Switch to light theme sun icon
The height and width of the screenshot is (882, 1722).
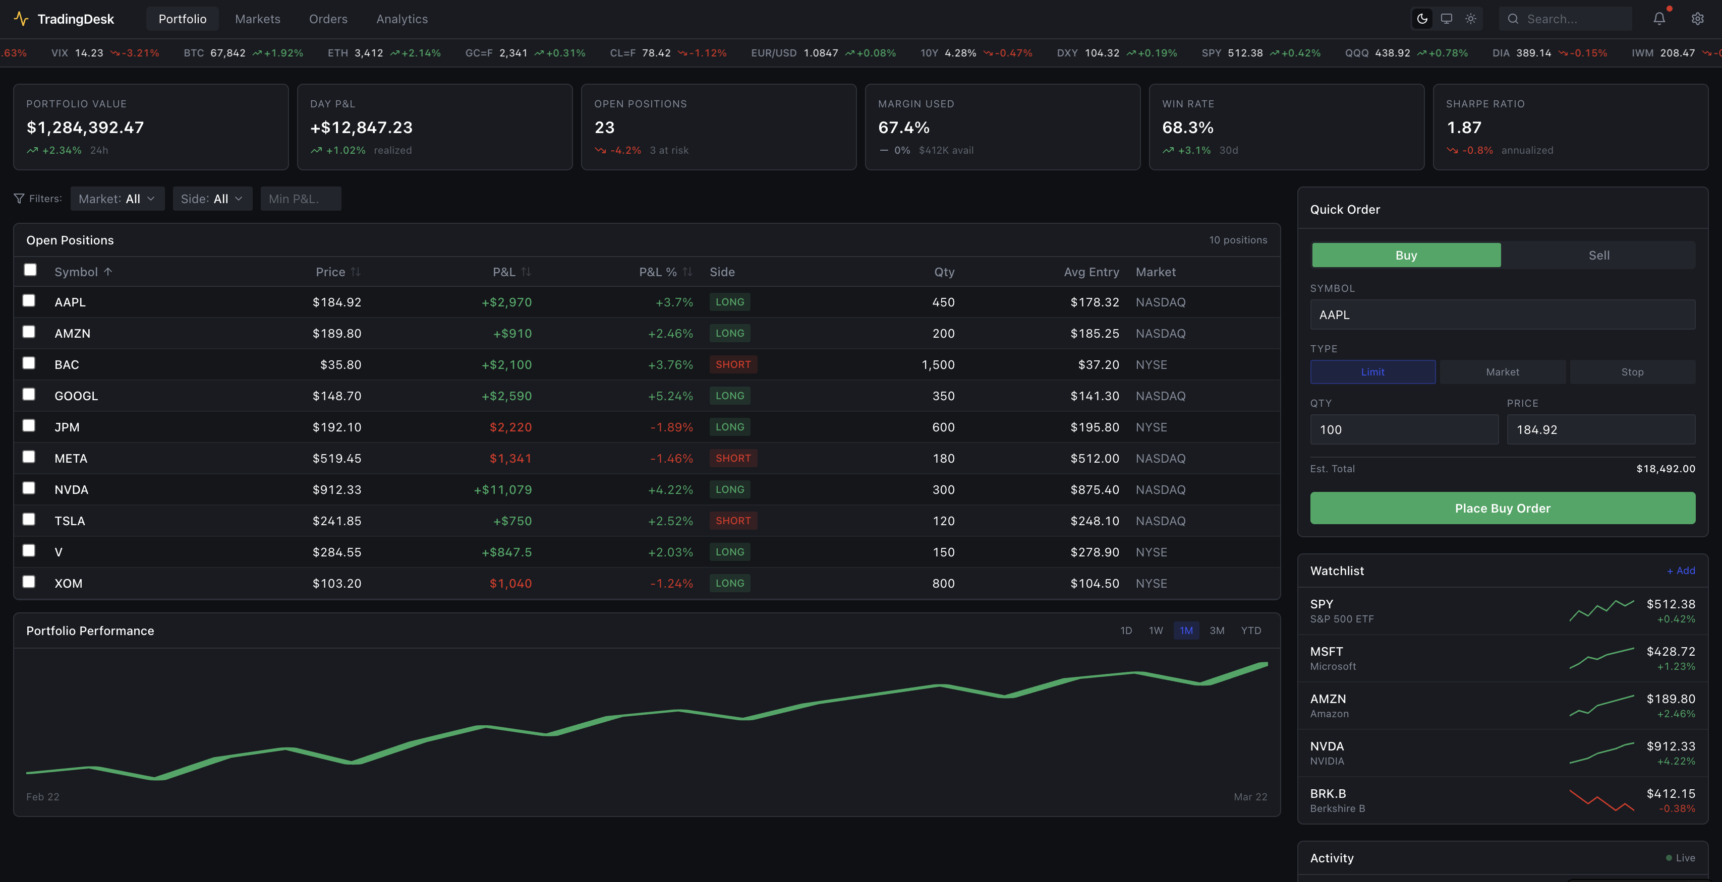1471,19
